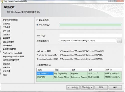This screenshot has width=125, height=92.
Task: Click the SQL Server 2008 title bar icon
Action: (2, 1)
